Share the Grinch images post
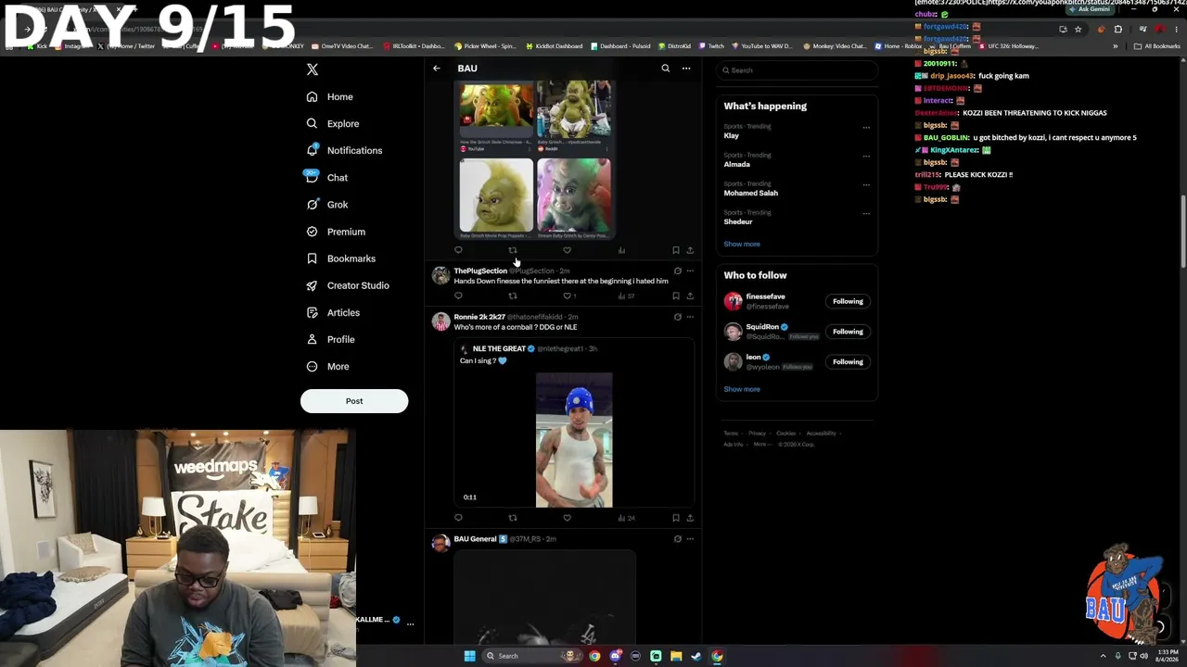Screen dimensions: 1187x667 (690, 250)
